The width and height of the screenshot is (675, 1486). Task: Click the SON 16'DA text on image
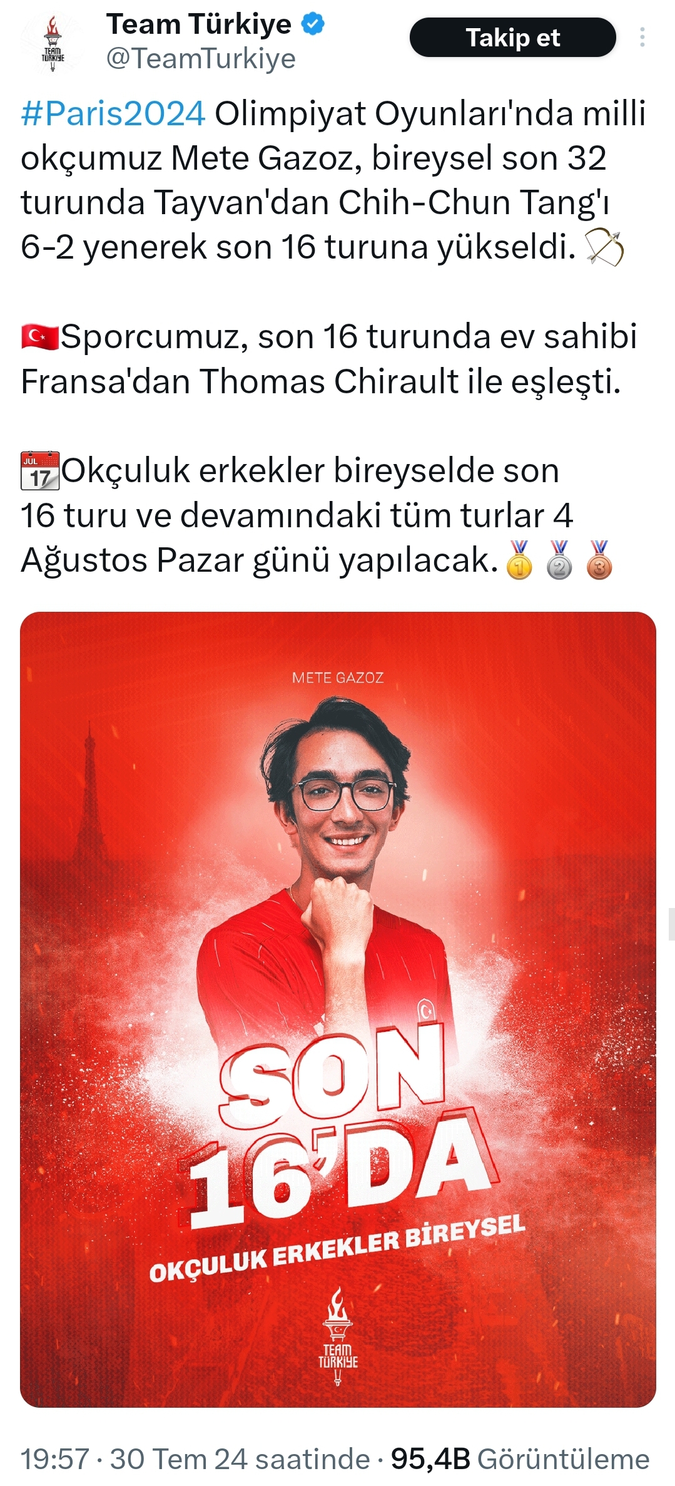point(338,1125)
